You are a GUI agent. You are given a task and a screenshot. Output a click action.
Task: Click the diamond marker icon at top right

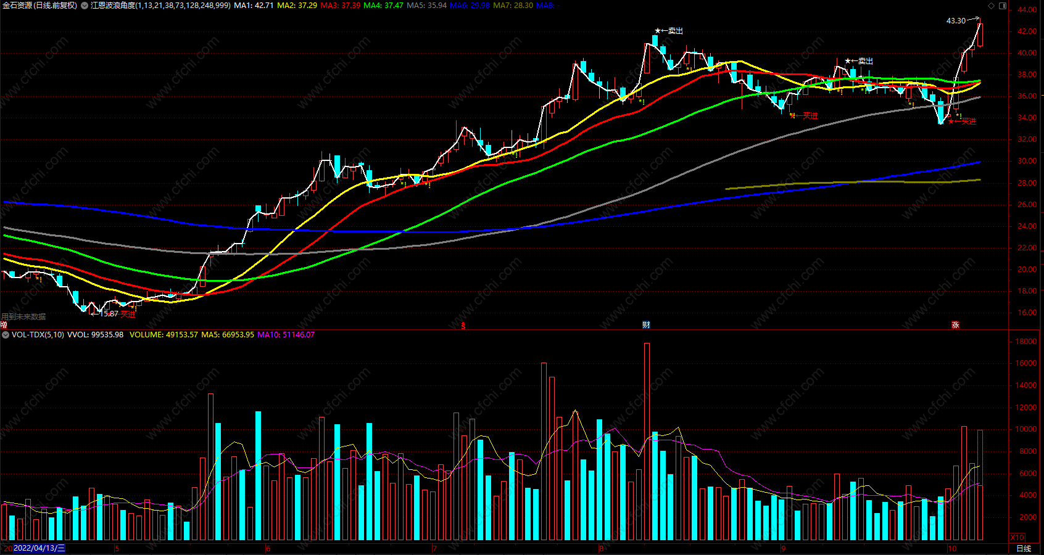992,6
